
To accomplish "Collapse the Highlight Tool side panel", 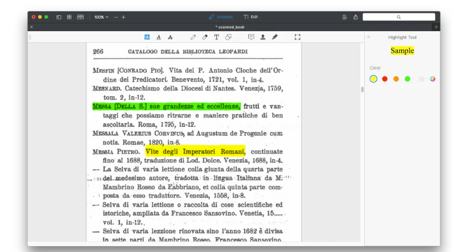I will click(369, 37).
